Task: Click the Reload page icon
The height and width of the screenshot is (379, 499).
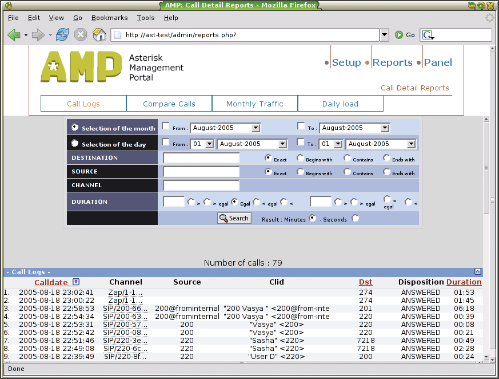Action: coord(62,35)
